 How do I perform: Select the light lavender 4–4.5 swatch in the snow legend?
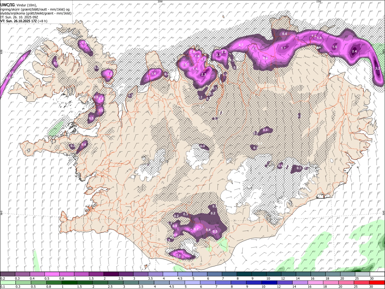point(170,274)
